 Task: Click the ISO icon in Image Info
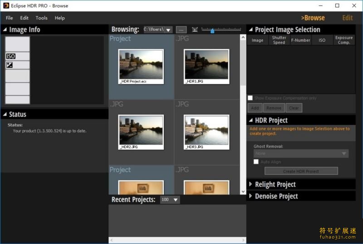click(11, 56)
